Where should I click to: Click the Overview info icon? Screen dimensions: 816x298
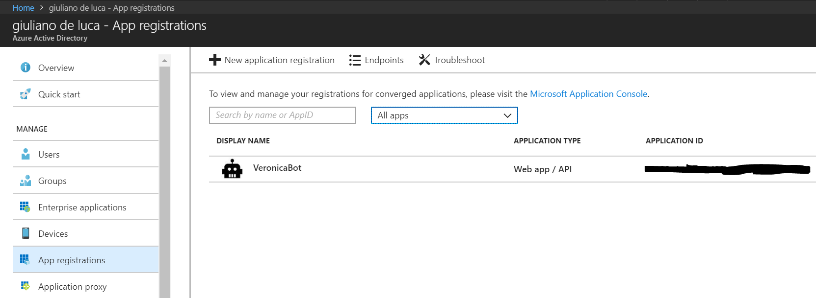pos(26,68)
